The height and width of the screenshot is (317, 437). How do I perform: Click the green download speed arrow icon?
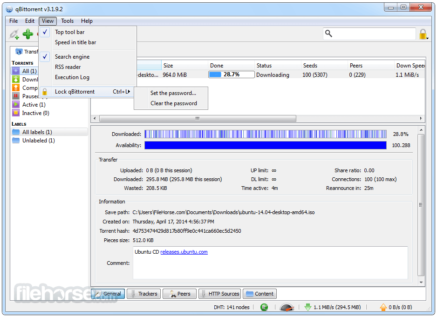click(307, 307)
